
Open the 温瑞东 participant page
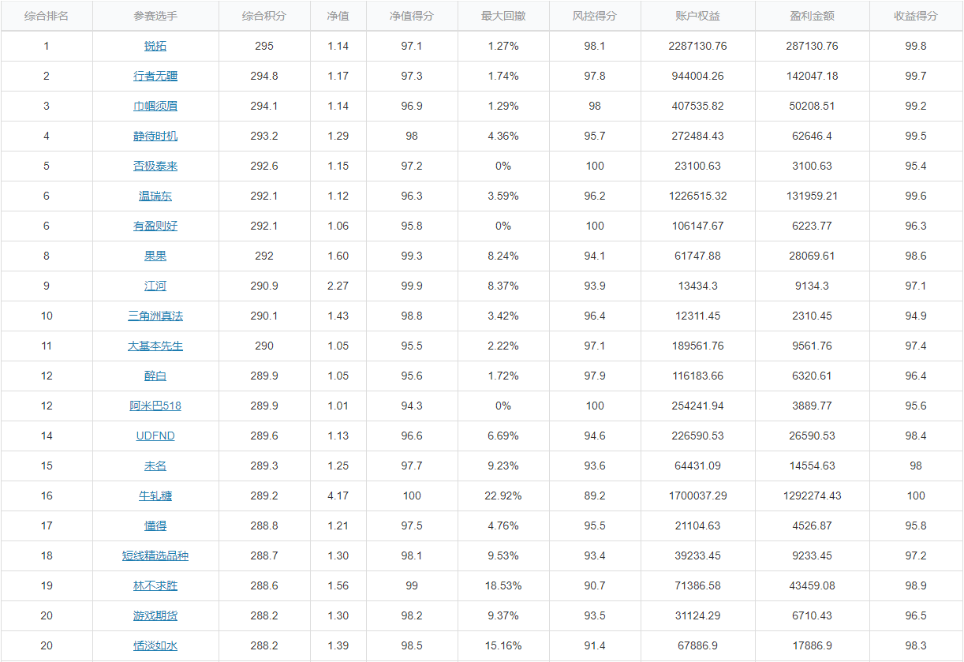pos(155,196)
